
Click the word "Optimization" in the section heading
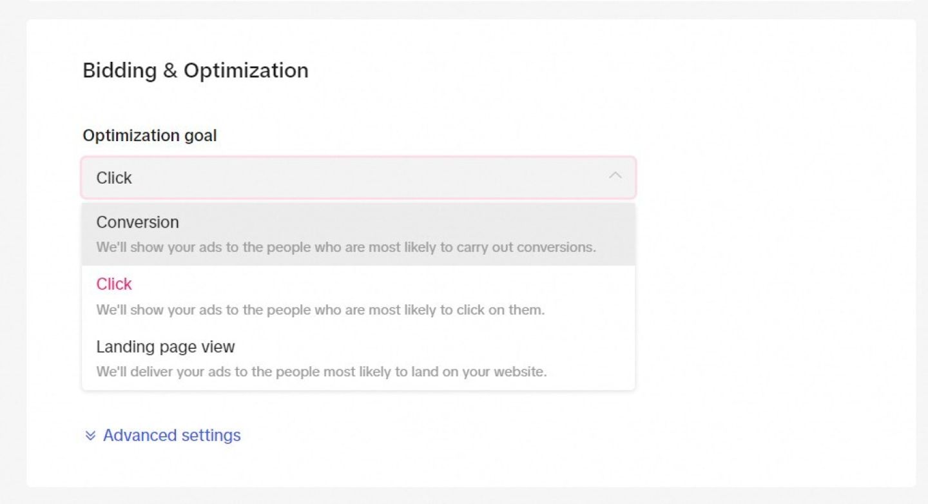[x=246, y=70]
